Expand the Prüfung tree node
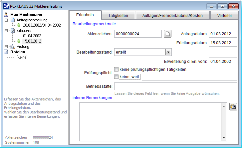Image resolution: width=242 pixels, height=148 pixels. (x=6, y=47)
